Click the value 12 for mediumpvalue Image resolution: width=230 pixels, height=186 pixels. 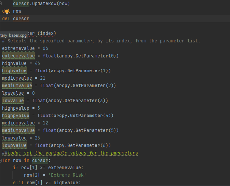[x=45, y=123]
